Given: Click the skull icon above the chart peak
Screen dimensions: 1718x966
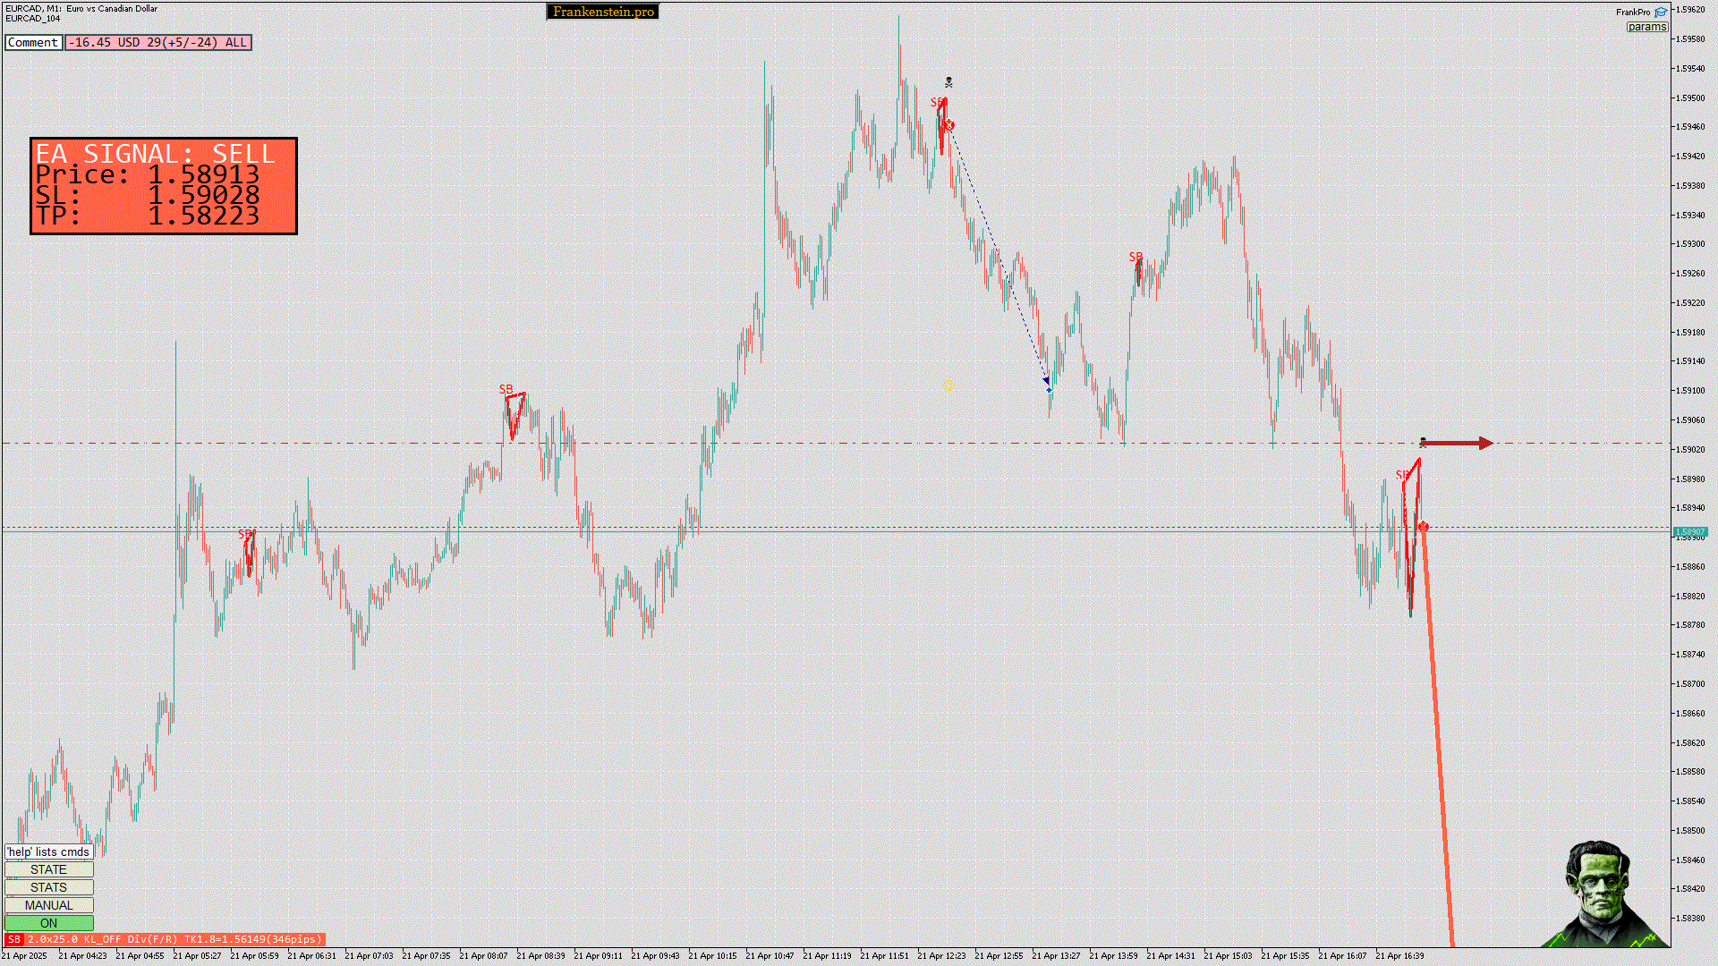Looking at the screenshot, I should coord(948,82).
